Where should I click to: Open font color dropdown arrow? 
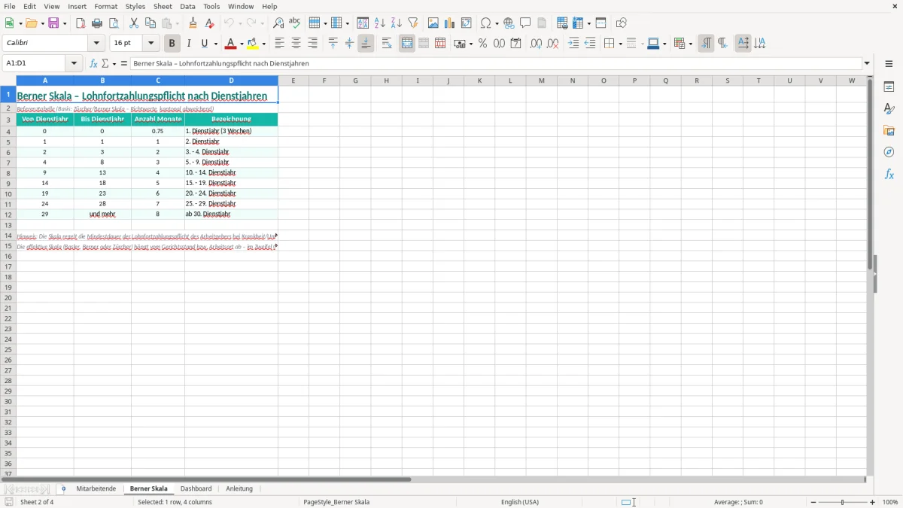(242, 44)
